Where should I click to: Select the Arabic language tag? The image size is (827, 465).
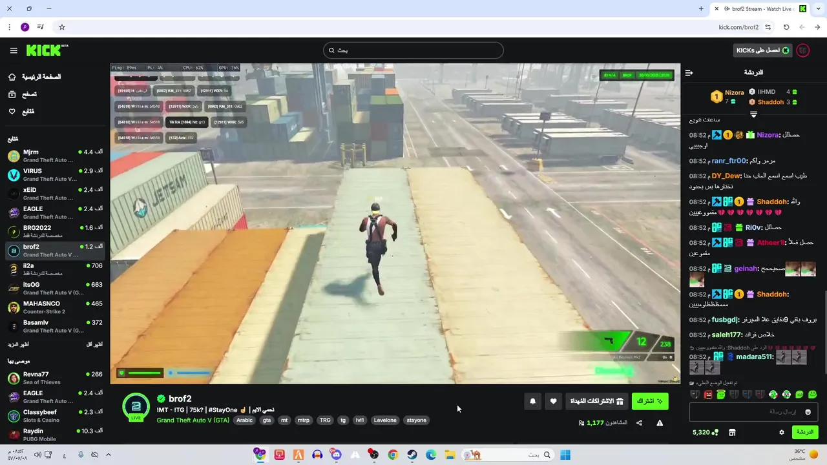244,420
